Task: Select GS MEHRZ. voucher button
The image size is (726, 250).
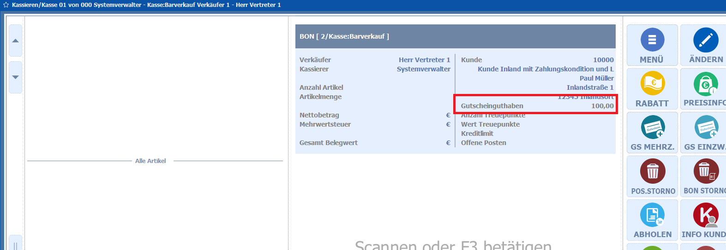Action: click(652, 133)
